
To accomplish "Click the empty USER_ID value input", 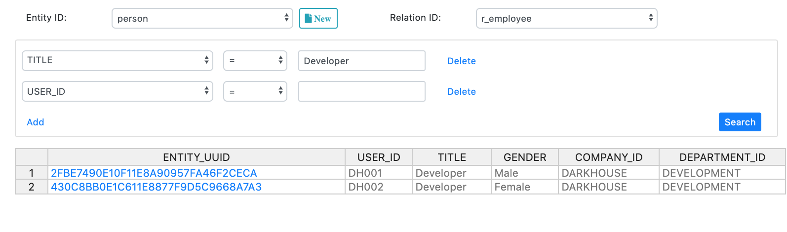I will click(x=361, y=91).
